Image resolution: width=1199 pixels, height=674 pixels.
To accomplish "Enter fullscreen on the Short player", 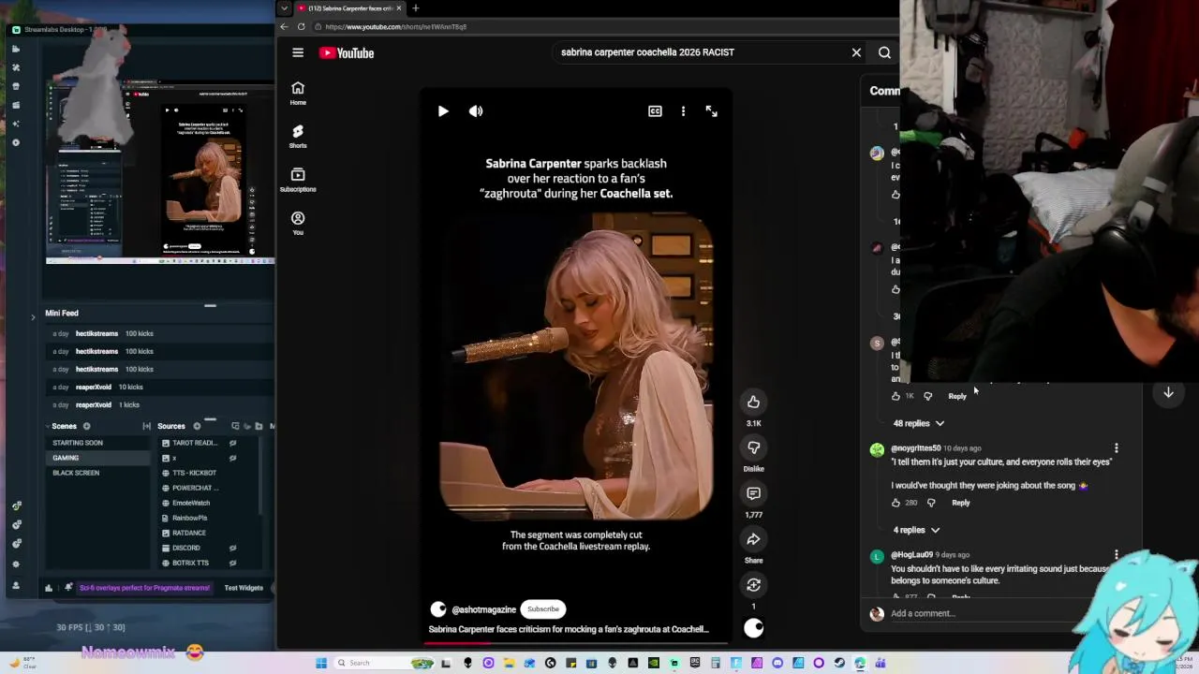I will (x=711, y=111).
